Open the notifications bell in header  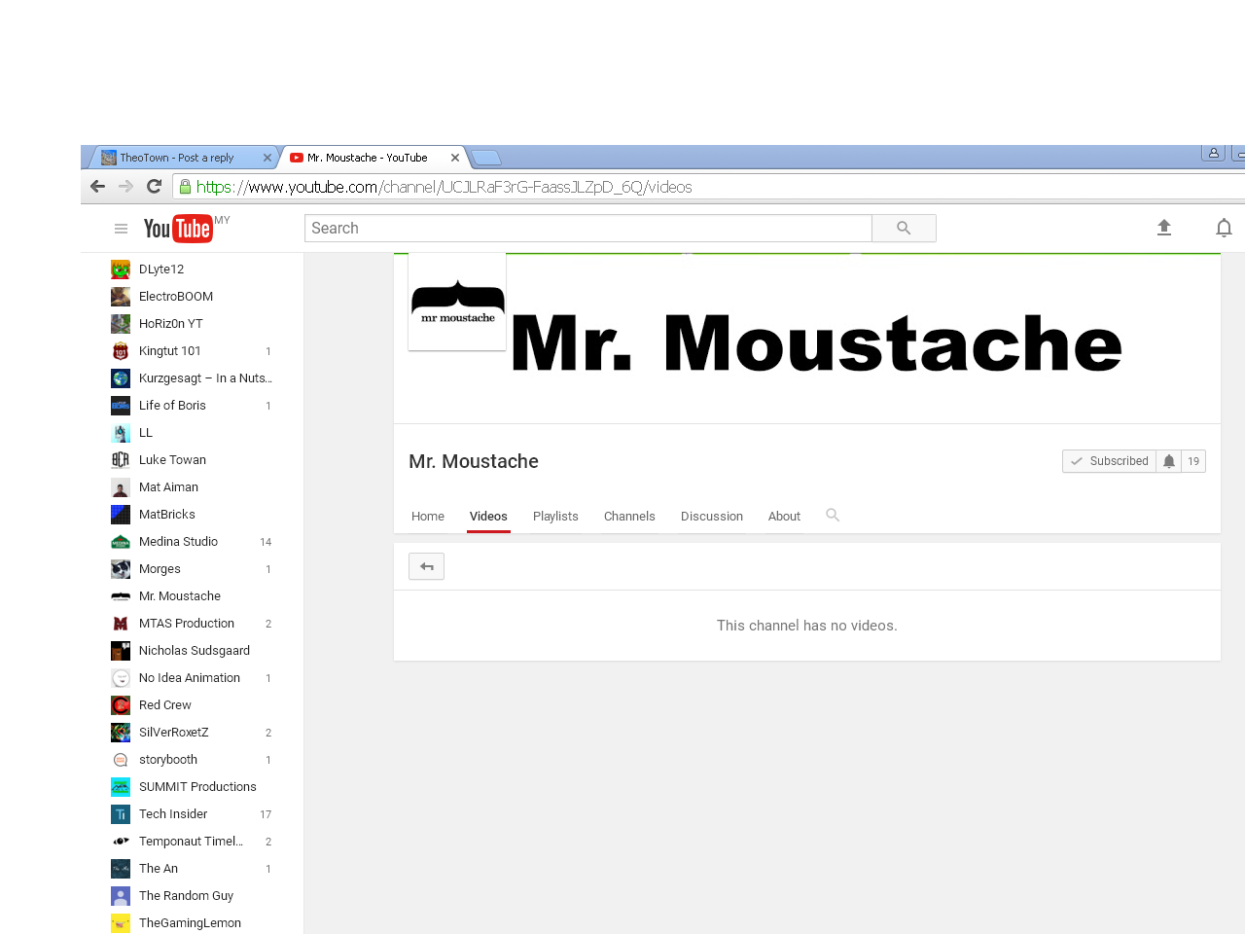tap(1224, 228)
